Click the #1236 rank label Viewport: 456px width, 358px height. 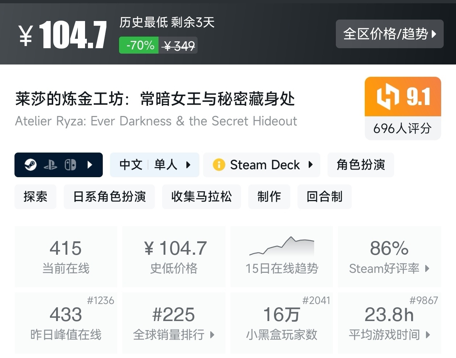101,300
